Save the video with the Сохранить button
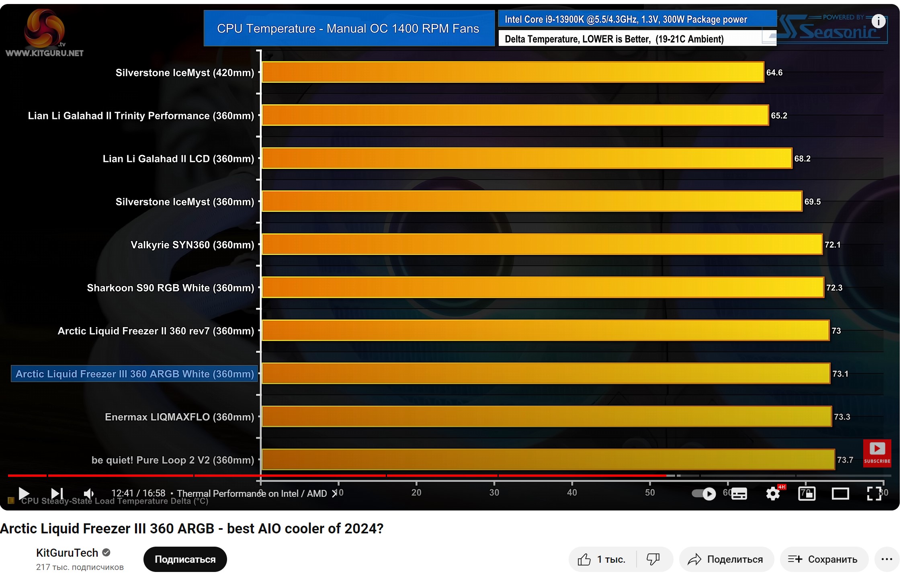Screen dimensions: 903x580 point(823,559)
